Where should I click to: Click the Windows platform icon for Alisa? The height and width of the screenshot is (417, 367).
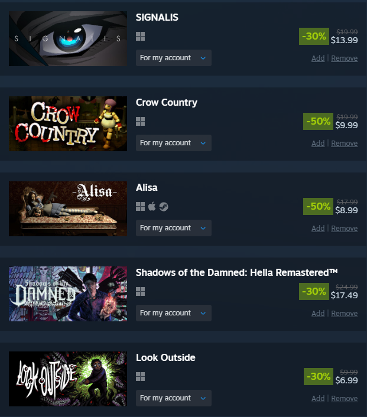140,206
